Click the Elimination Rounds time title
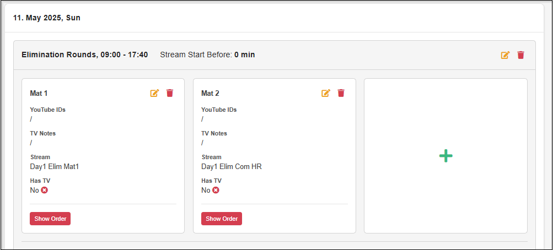This screenshot has height=250, width=553. (84, 55)
